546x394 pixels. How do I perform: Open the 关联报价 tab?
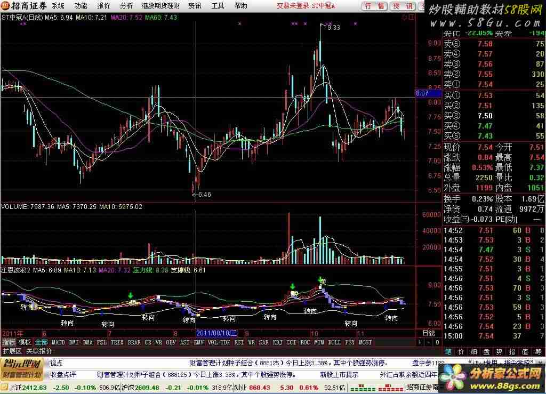pos(39,351)
